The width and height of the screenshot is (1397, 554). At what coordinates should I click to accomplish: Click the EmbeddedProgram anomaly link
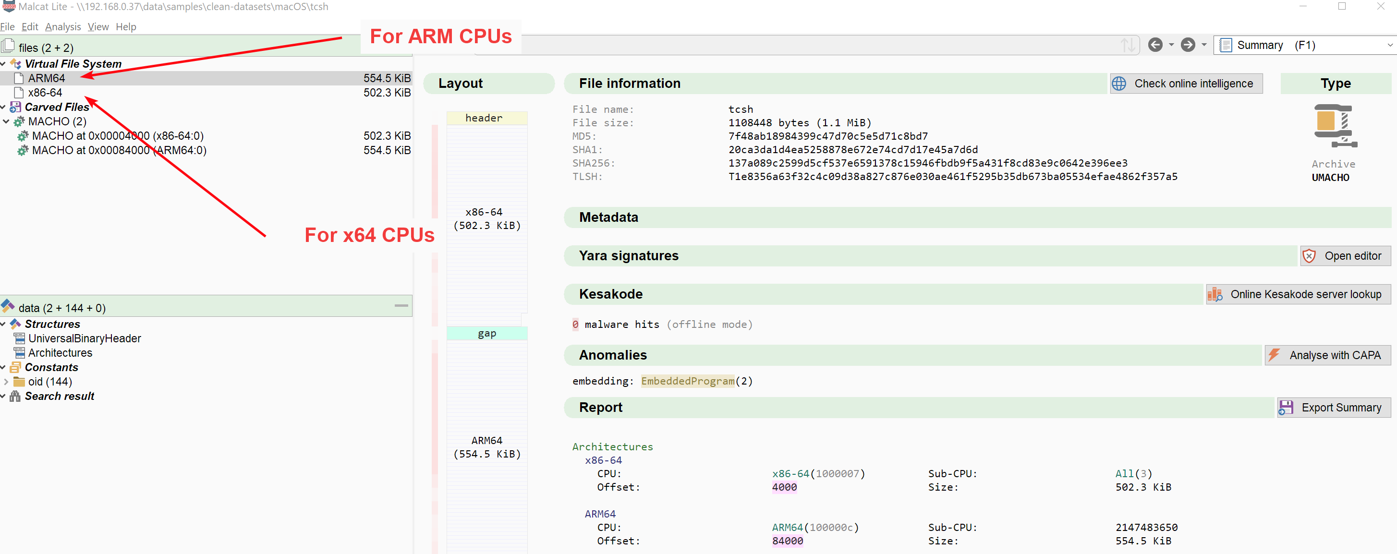[688, 381]
